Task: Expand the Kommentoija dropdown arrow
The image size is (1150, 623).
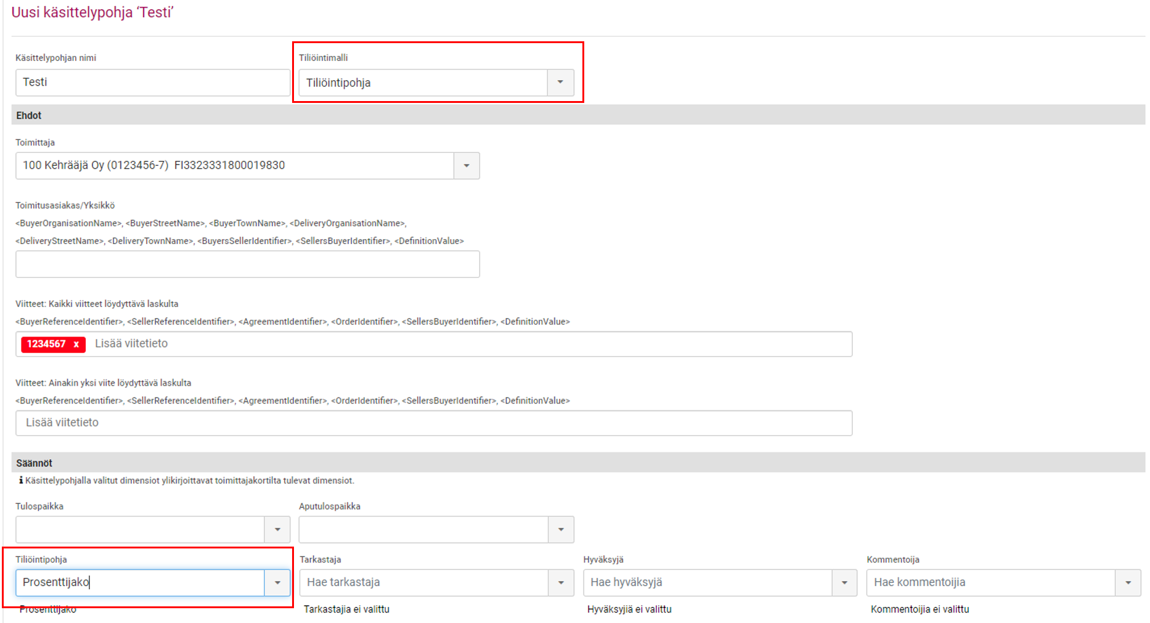Action: [1128, 582]
